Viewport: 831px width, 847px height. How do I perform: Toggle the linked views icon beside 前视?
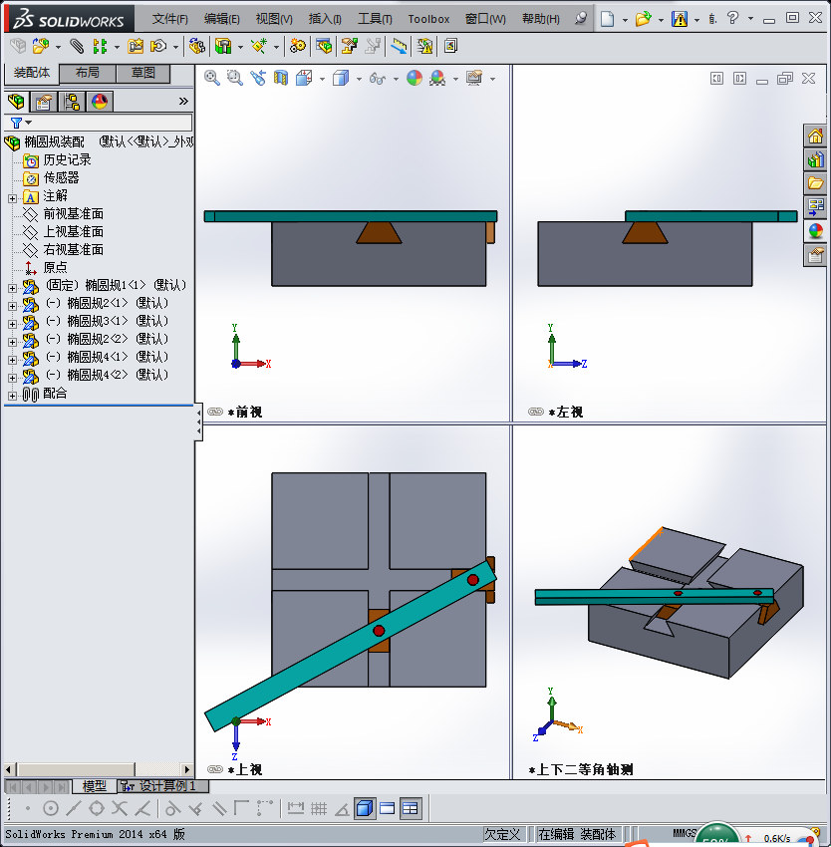click(215, 412)
